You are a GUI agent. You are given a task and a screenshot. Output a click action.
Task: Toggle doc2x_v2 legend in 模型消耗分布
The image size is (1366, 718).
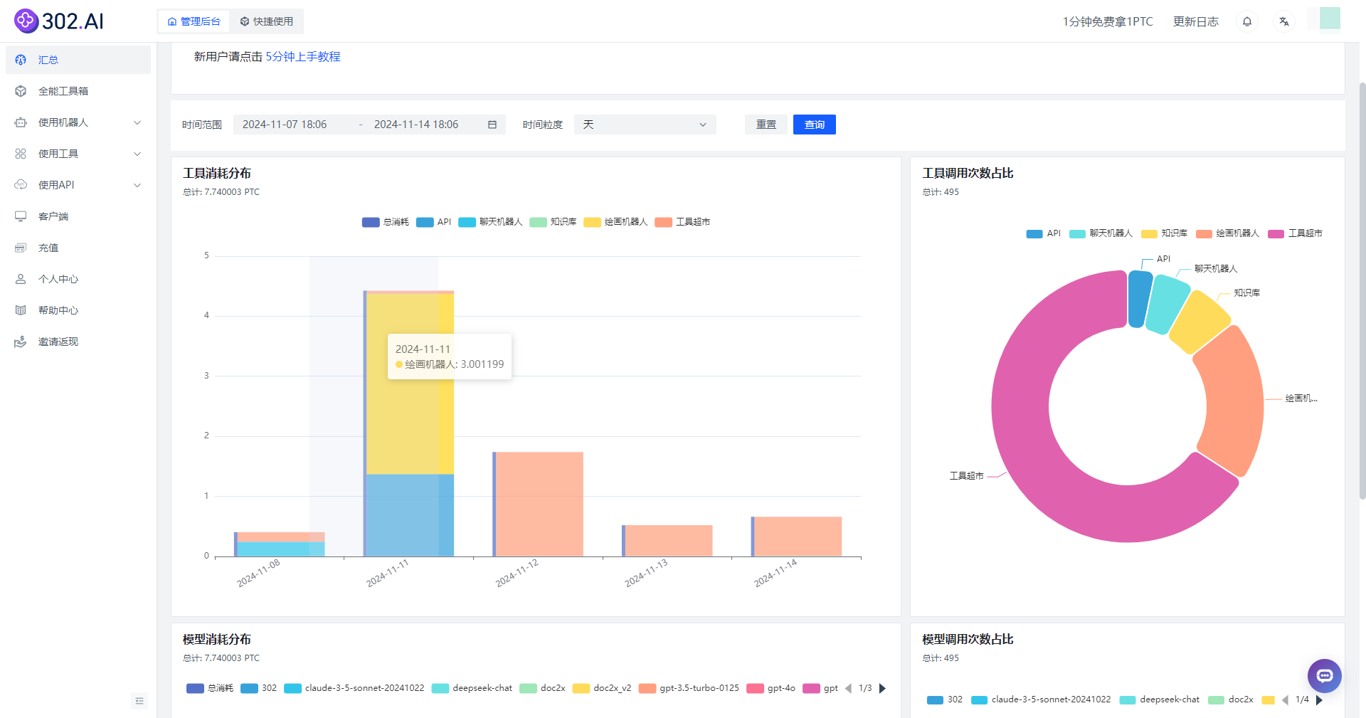pos(602,688)
